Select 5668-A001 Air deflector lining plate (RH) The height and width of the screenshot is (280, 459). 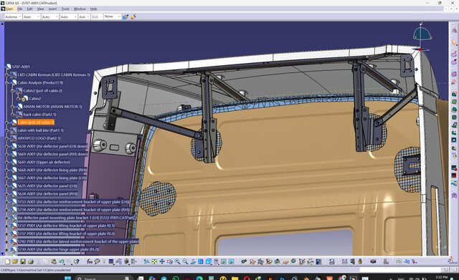click(x=52, y=170)
